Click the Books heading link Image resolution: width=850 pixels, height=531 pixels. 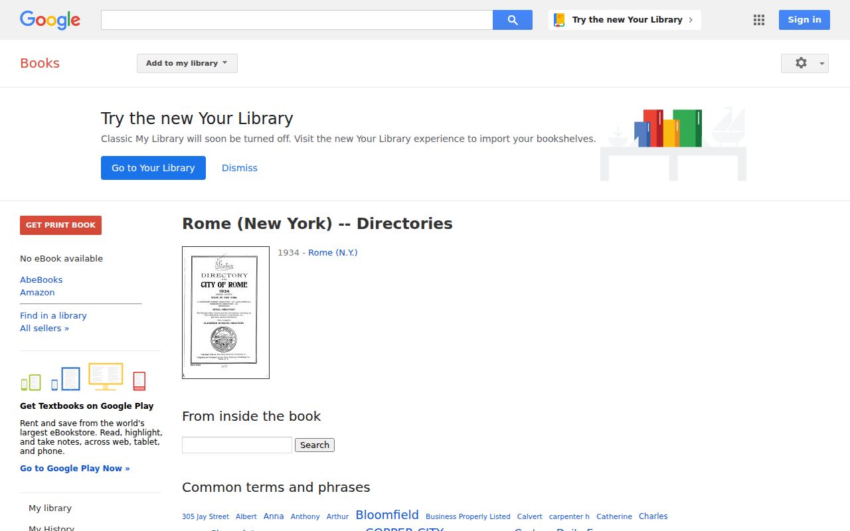coord(40,63)
